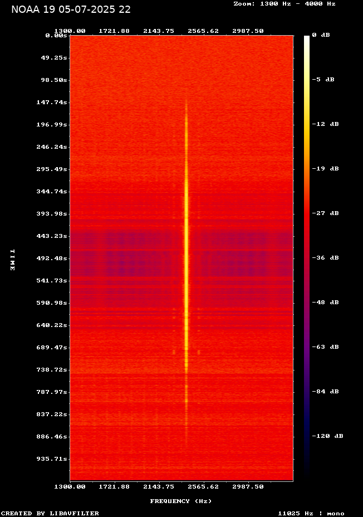Viewport: 363px width, 517px height.
Task: Click the white top of the color bar
Action: coord(306,38)
